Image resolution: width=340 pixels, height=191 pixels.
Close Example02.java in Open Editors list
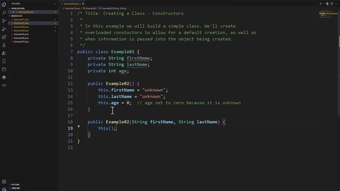tap(13, 12)
